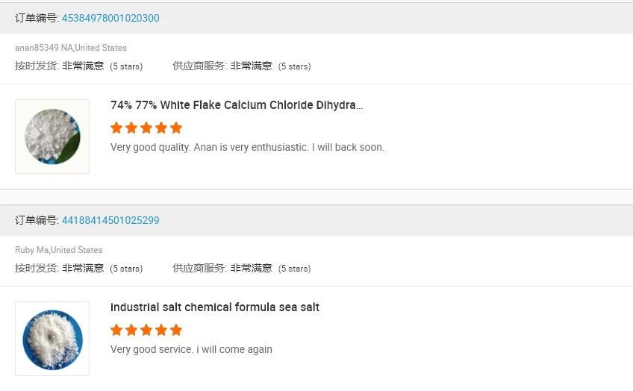Click first star of Calcium Chloride rating

click(x=116, y=128)
